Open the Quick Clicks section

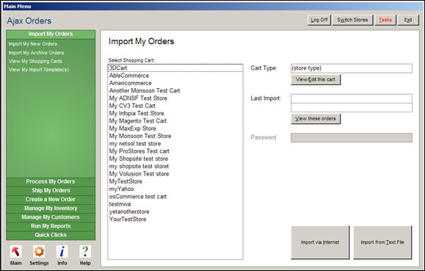tap(51, 235)
